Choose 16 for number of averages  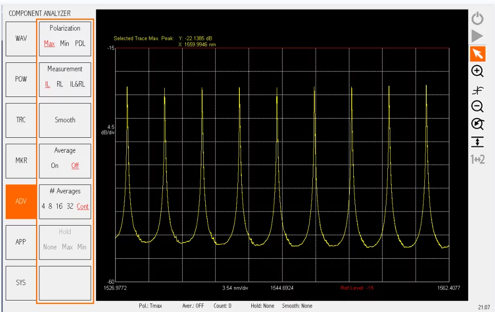click(x=59, y=206)
